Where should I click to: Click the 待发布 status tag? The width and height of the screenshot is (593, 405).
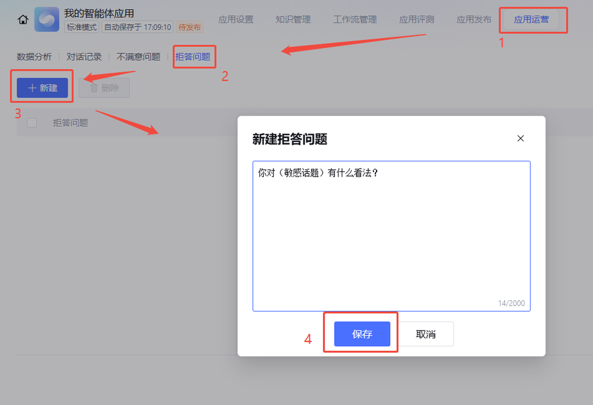pyautogui.click(x=189, y=27)
